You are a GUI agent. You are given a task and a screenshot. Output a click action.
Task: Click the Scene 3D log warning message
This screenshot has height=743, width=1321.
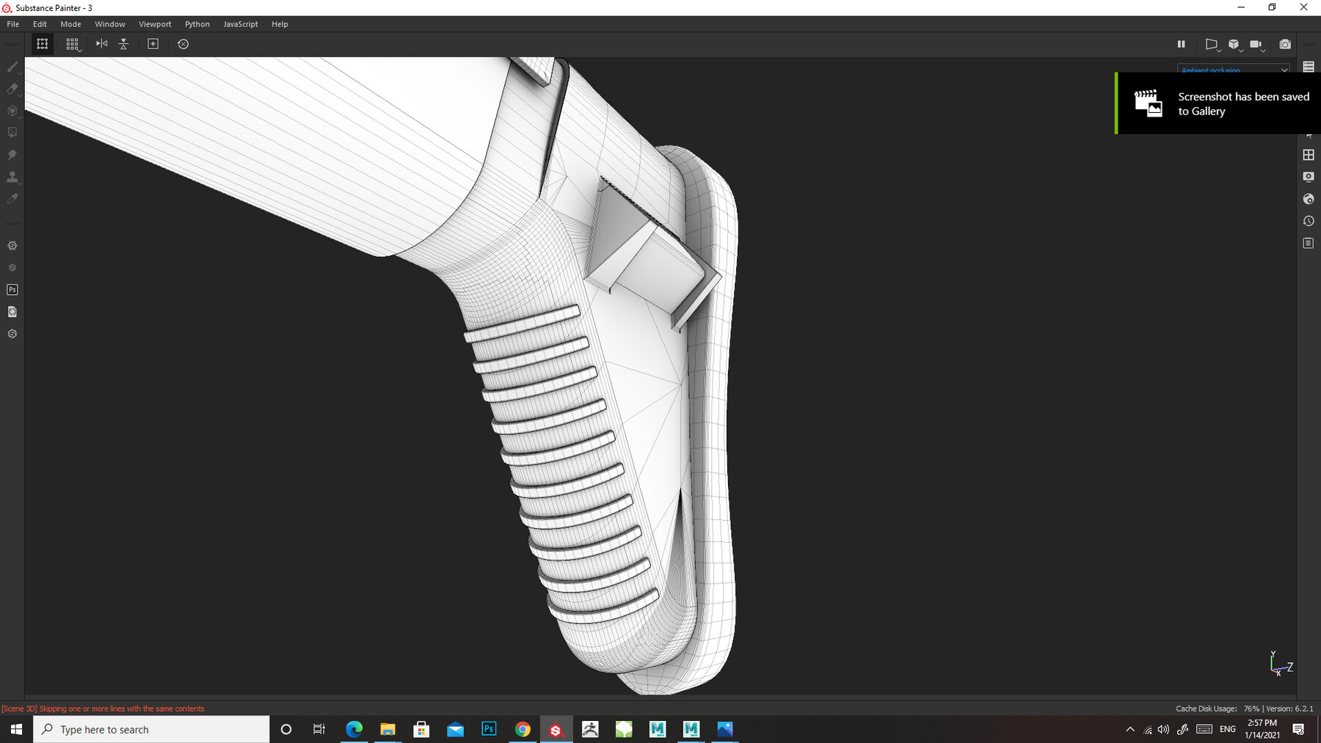[103, 709]
